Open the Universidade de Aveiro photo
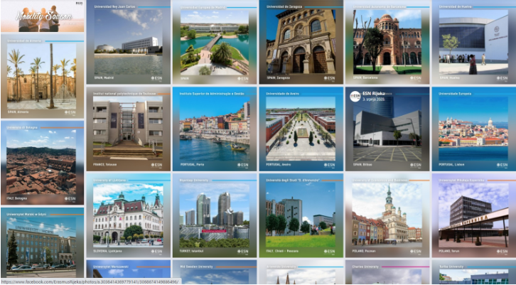 click(301, 129)
